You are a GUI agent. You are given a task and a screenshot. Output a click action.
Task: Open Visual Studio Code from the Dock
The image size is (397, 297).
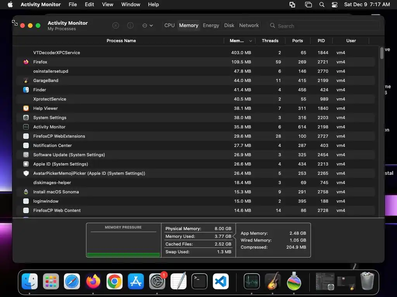pyautogui.click(x=221, y=282)
